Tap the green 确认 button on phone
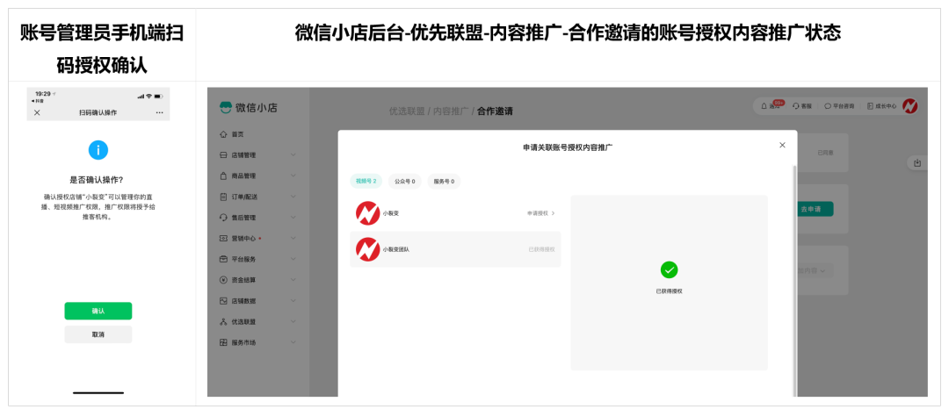This screenshot has height=416, width=949. click(x=98, y=311)
